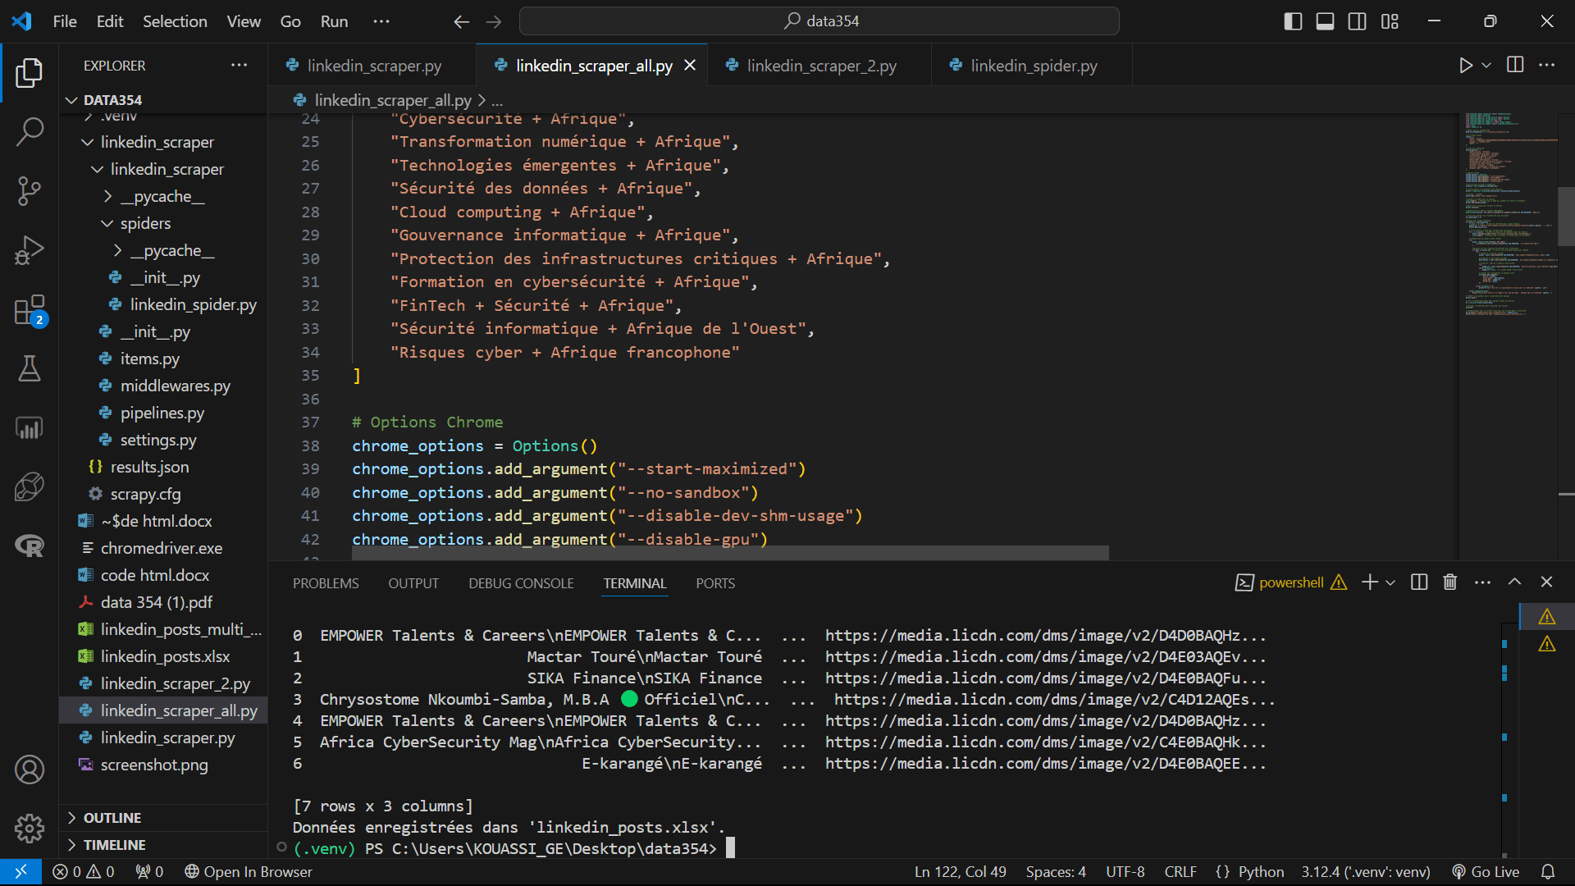The image size is (1575, 886).
Task: Open terminal panel more actions ellipsis
Action: [1482, 582]
